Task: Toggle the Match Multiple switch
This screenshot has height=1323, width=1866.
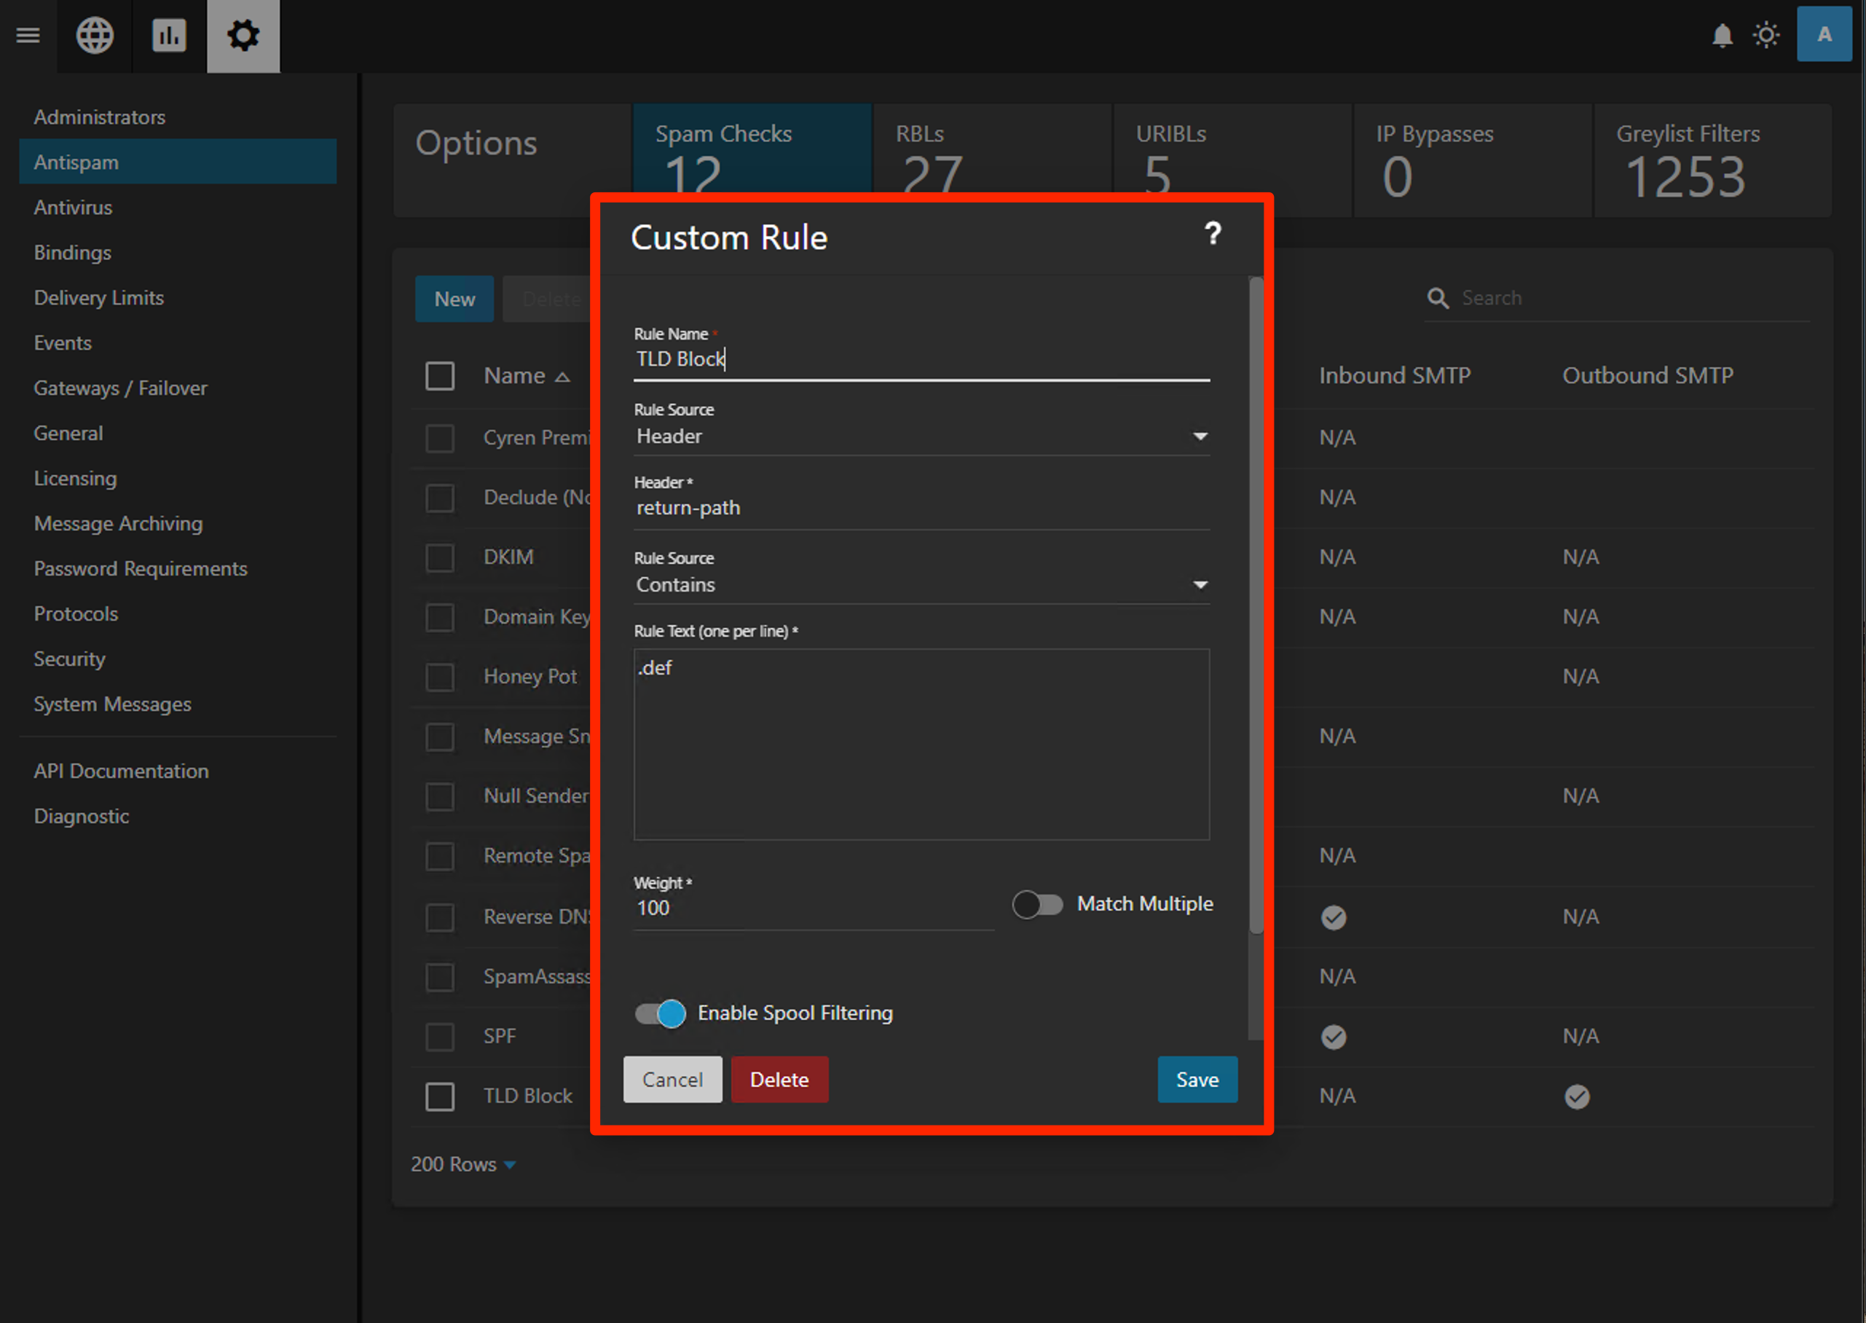Action: 1037,904
